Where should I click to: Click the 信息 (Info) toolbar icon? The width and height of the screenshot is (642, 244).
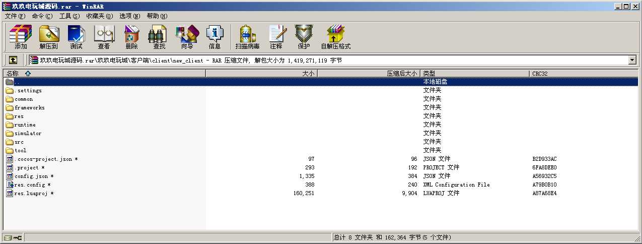215,37
